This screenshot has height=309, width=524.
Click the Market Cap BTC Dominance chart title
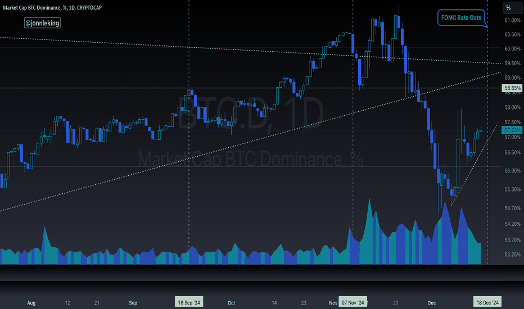52,7
